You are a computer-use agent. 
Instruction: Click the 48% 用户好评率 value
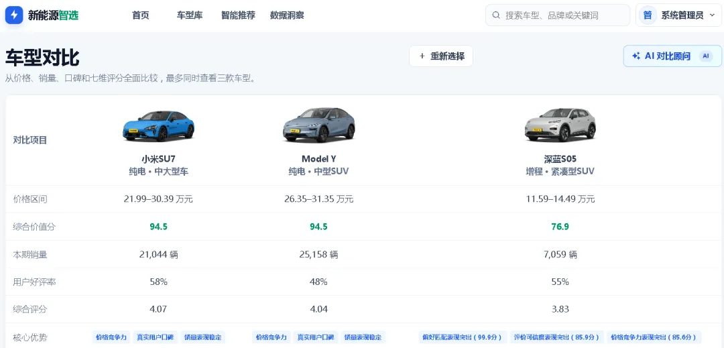(x=318, y=282)
